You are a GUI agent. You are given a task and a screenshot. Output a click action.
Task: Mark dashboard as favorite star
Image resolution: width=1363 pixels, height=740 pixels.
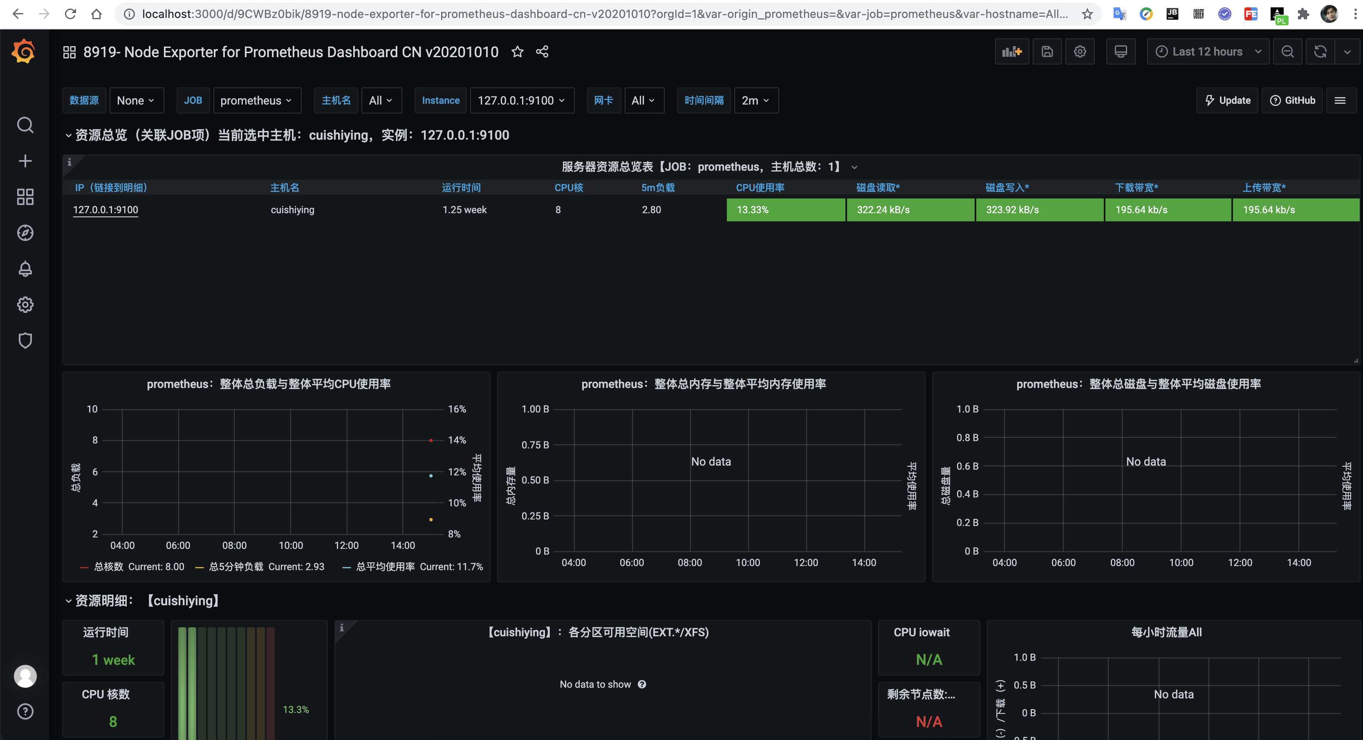pos(517,52)
